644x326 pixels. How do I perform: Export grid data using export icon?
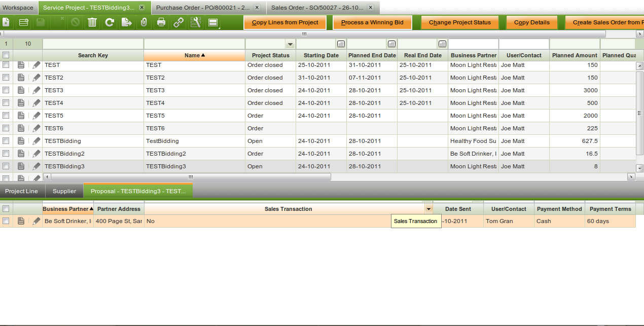click(x=127, y=22)
